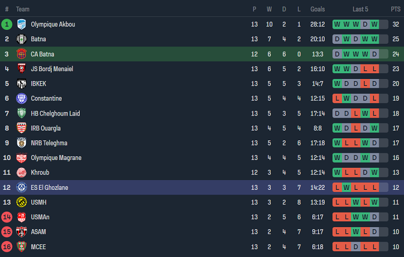Click Olympique Akbou's latest win result badge
The image size is (404, 257).
[374, 24]
